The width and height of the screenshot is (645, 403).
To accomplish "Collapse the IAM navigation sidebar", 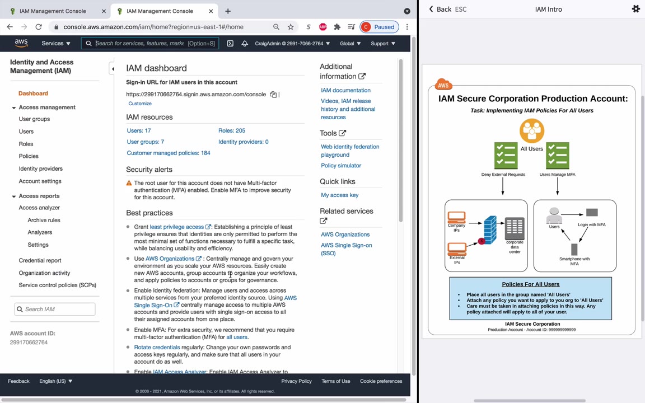I will click(113, 69).
